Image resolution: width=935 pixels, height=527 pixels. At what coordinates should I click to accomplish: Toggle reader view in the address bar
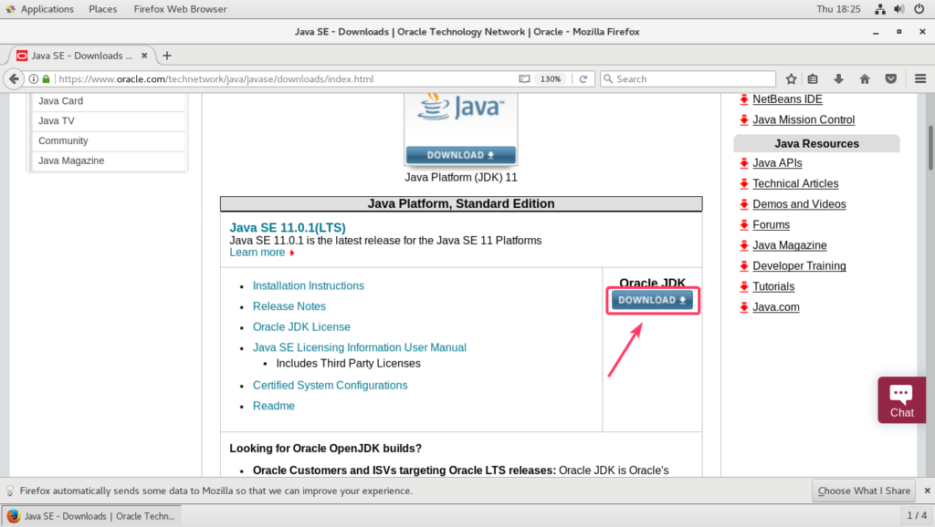tap(523, 78)
